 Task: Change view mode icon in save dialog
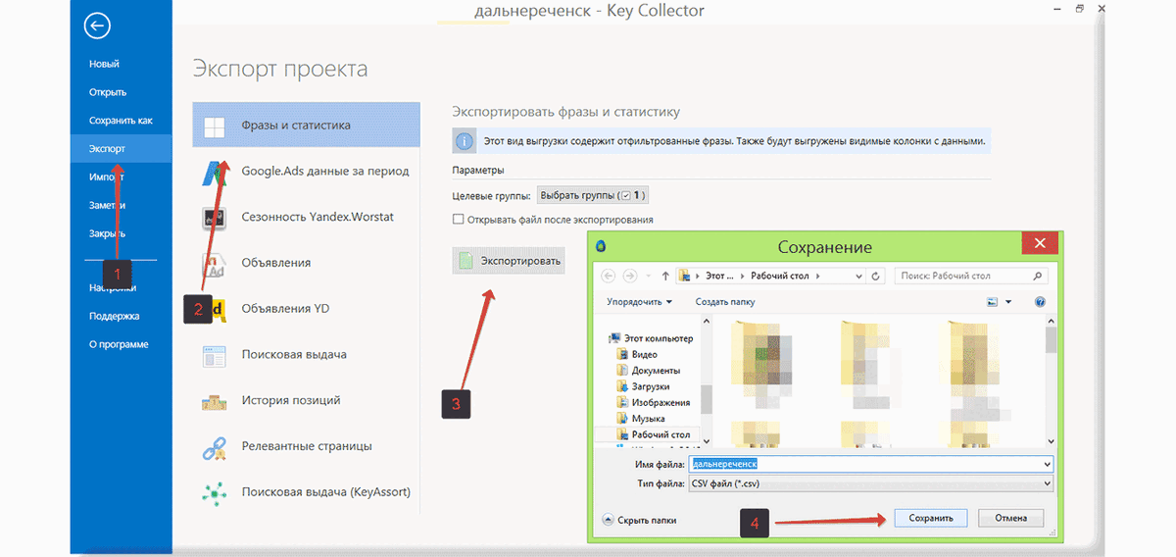pyautogui.click(x=992, y=302)
